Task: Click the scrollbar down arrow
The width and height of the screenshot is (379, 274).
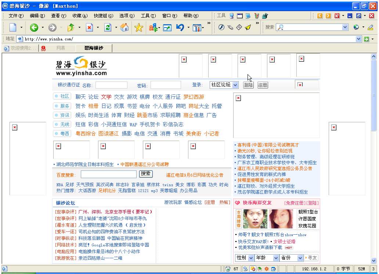Action: 374,261
